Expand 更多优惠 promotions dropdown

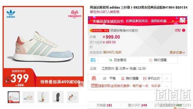(177, 53)
